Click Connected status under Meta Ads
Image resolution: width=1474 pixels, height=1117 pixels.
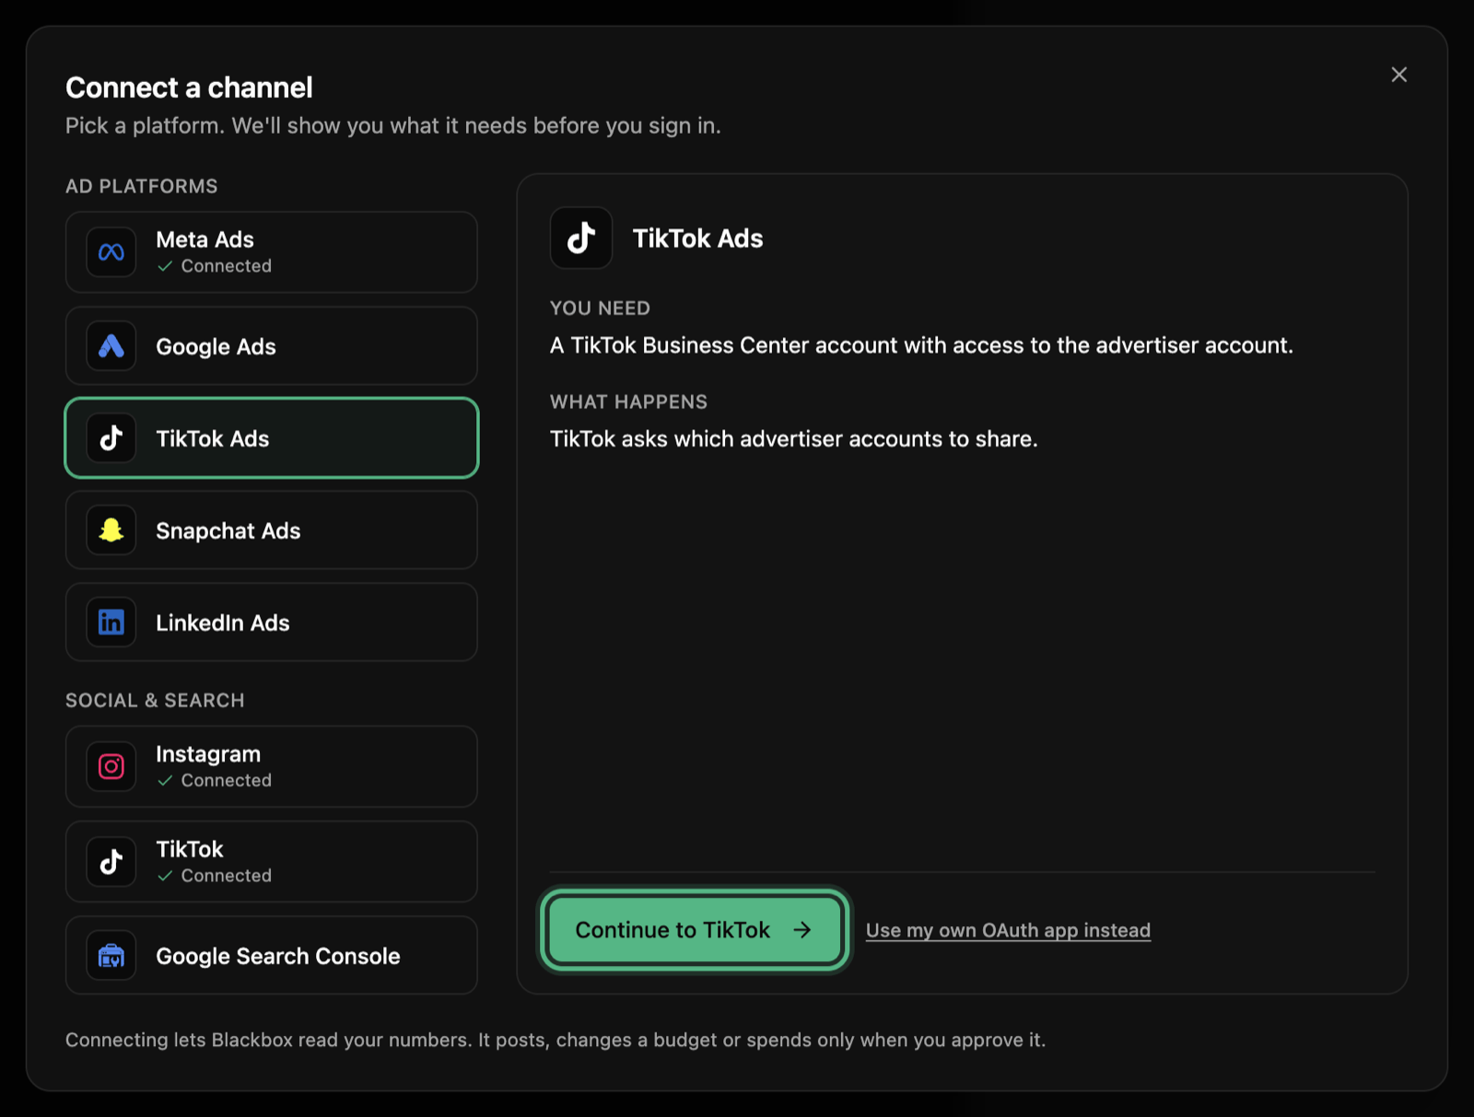click(x=227, y=266)
